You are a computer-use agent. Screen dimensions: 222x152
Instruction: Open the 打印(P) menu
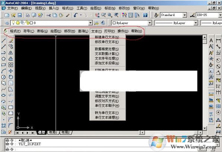[110, 31]
